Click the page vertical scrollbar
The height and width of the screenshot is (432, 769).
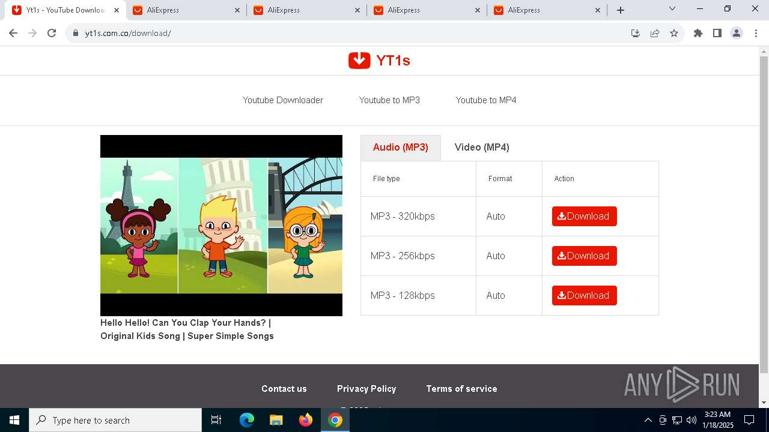764,215
